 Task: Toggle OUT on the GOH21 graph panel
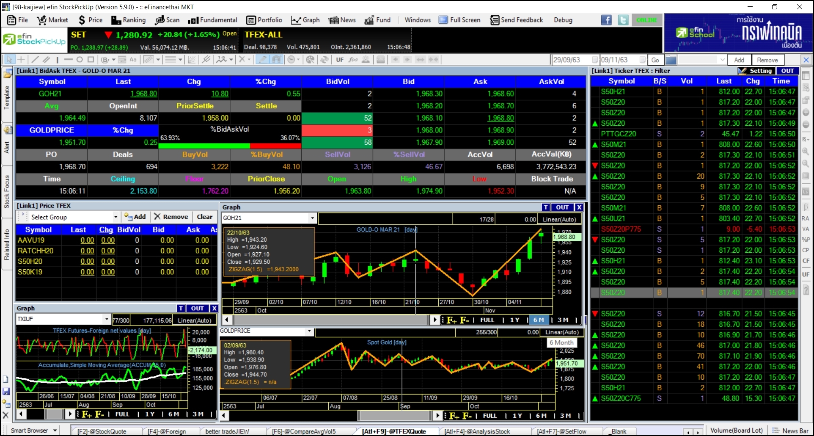(562, 207)
